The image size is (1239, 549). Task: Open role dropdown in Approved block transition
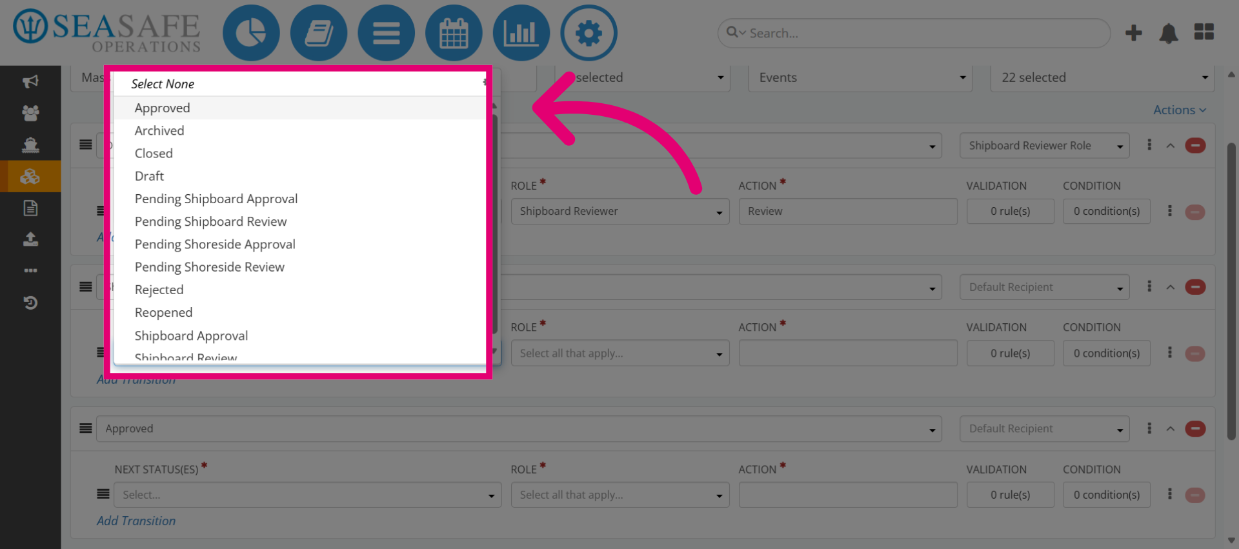point(619,495)
